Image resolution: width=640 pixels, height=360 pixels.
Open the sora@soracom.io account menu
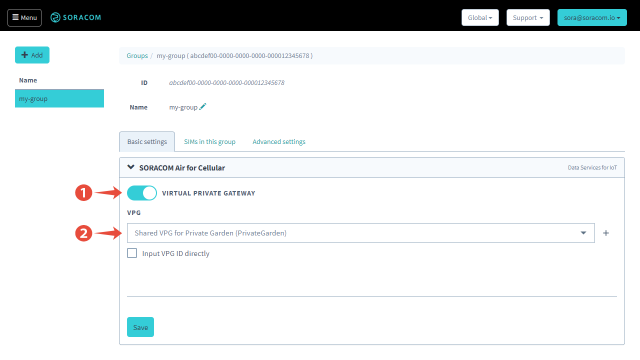point(592,17)
